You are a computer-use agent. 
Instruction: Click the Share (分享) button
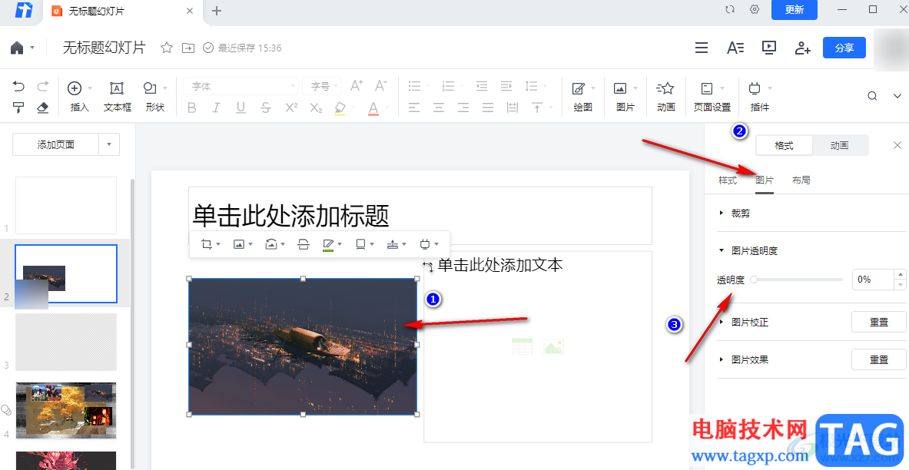click(x=844, y=48)
